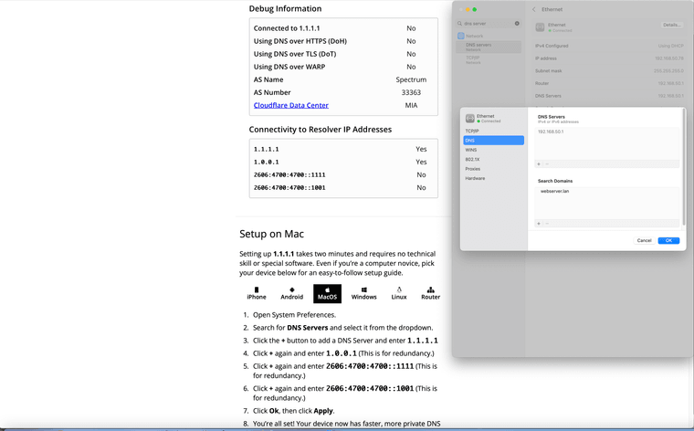Select the Linux setup guide tab
This screenshot has width=694, height=431.
point(399,293)
